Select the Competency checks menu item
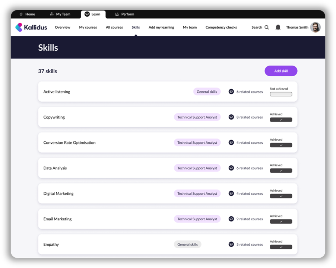This screenshot has width=336, height=268. pos(221,27)
